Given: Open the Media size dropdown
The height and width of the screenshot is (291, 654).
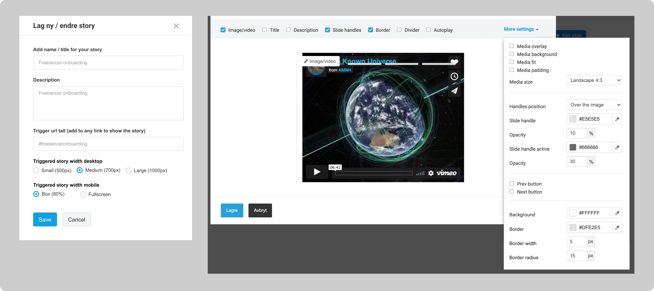Looking at the screenshot, I should pyautogui.click(x=594, y=81).
